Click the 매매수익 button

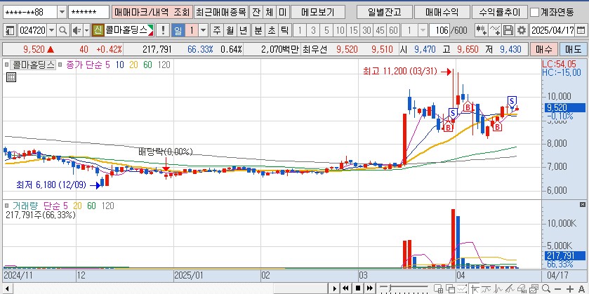point(442,13)
